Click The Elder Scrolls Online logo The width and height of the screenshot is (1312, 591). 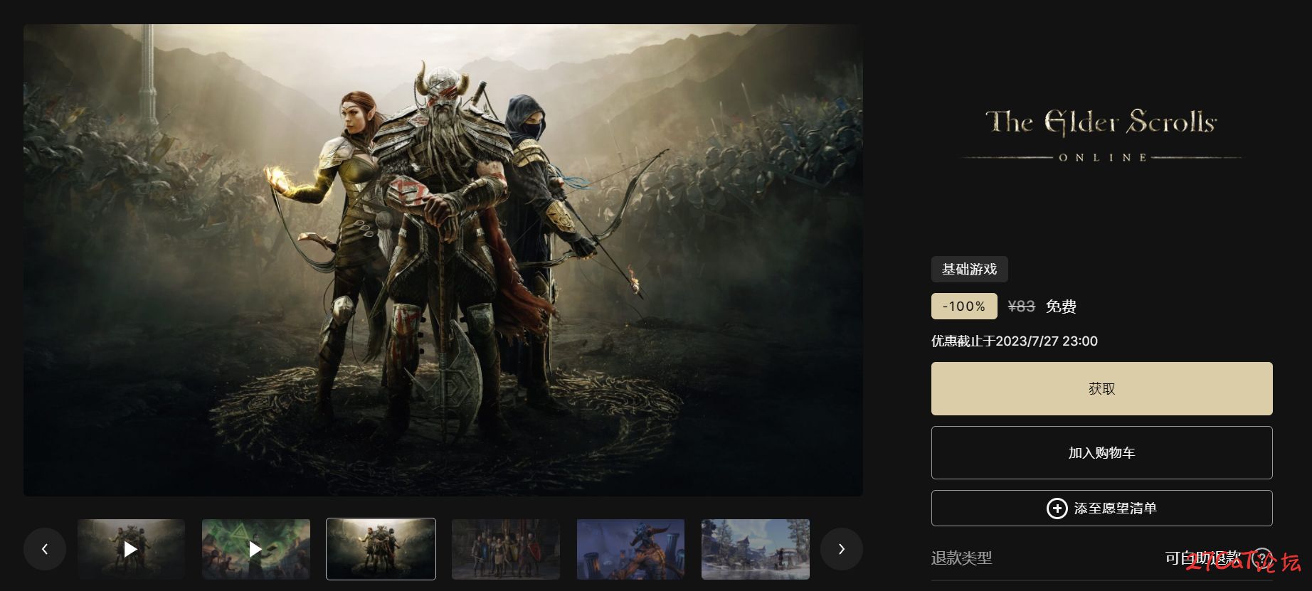click(x=1101, y=135)
